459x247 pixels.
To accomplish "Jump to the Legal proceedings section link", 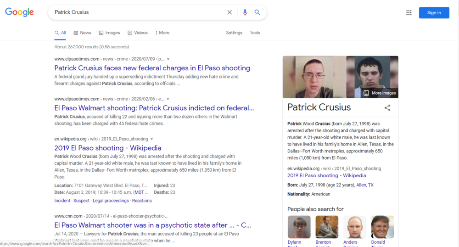I will (111, 201).
